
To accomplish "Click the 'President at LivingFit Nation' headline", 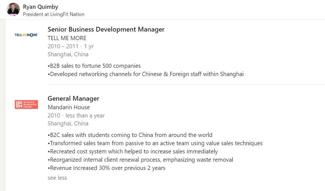I will click(54, 14).
